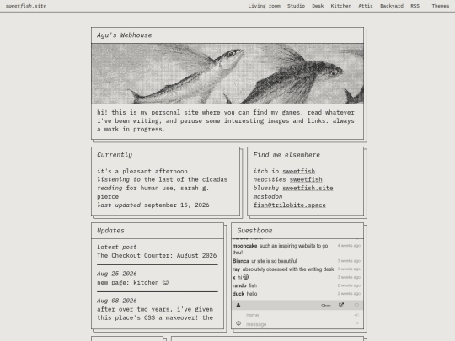455x341 pixels.
Task: Click the 'Latest post' label
Action: tap(116, 247)
